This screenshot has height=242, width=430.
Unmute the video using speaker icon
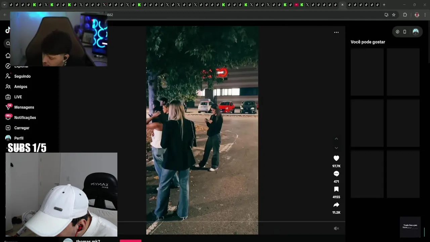[x=336, y=229]
